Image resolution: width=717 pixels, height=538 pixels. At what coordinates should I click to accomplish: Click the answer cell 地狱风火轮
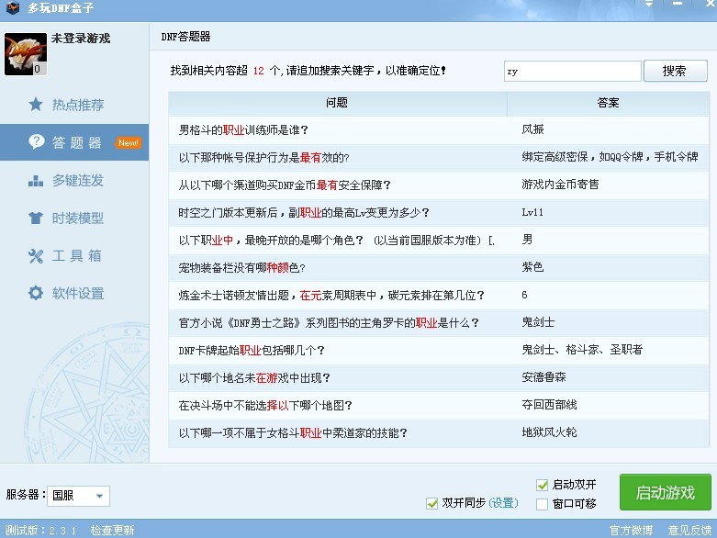coord(549,432)
